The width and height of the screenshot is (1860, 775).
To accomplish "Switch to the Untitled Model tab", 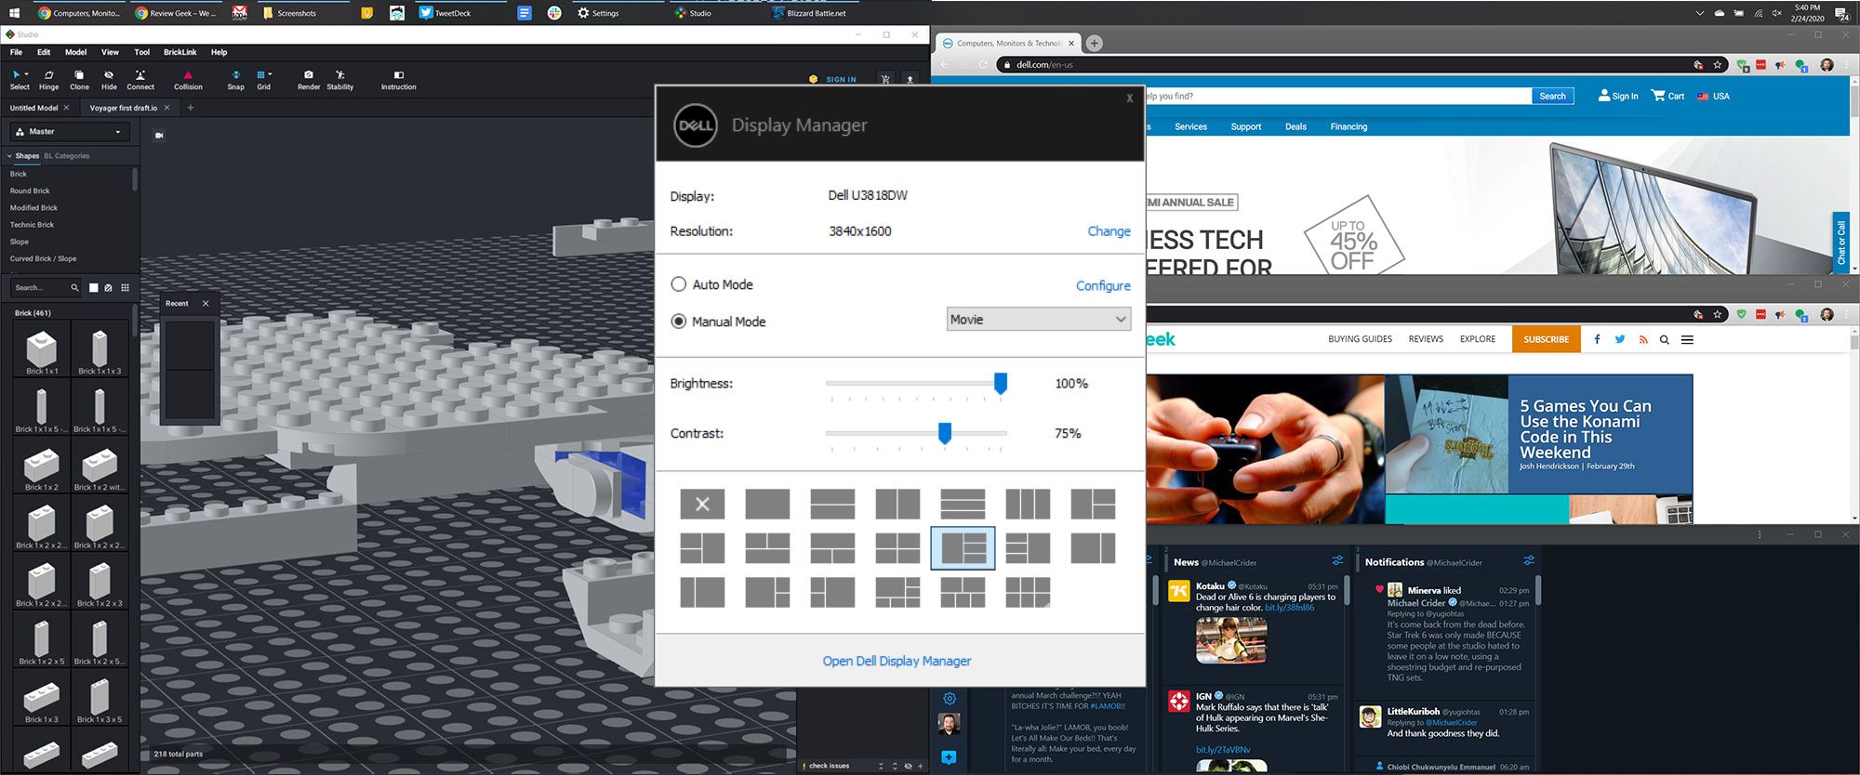I will pyautogui.click(x=33, y=108).
